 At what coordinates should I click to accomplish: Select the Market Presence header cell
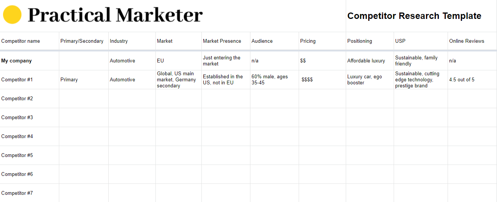[222, 41]
